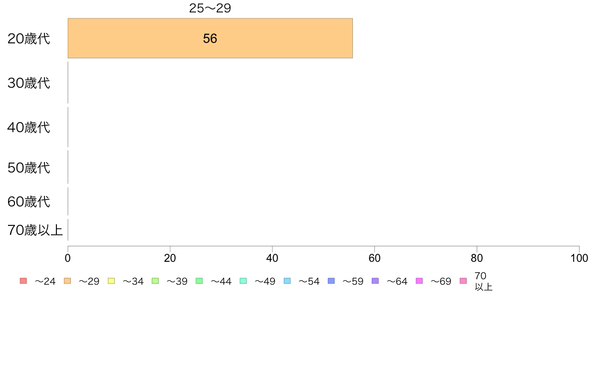Toggle the aqua ~49 legend swatch

[243, 281]
